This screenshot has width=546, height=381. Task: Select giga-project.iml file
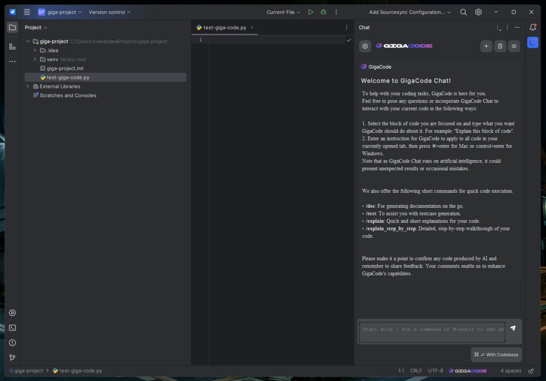(x=65, y=68)
